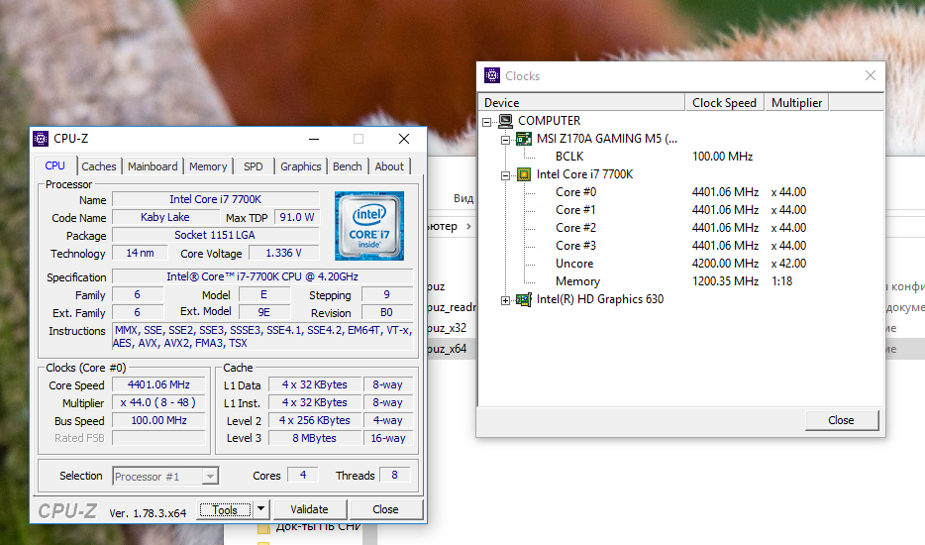
Task: Open the Tools dropdown arrow
Action: (x=260, y=509)
